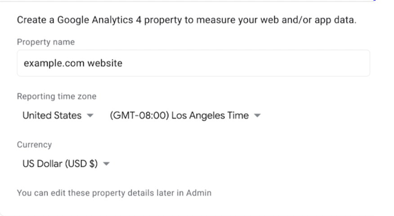Screen dimensions: 394x216
Task: Select the "United States" country text
Action: [x=52, y=116]
